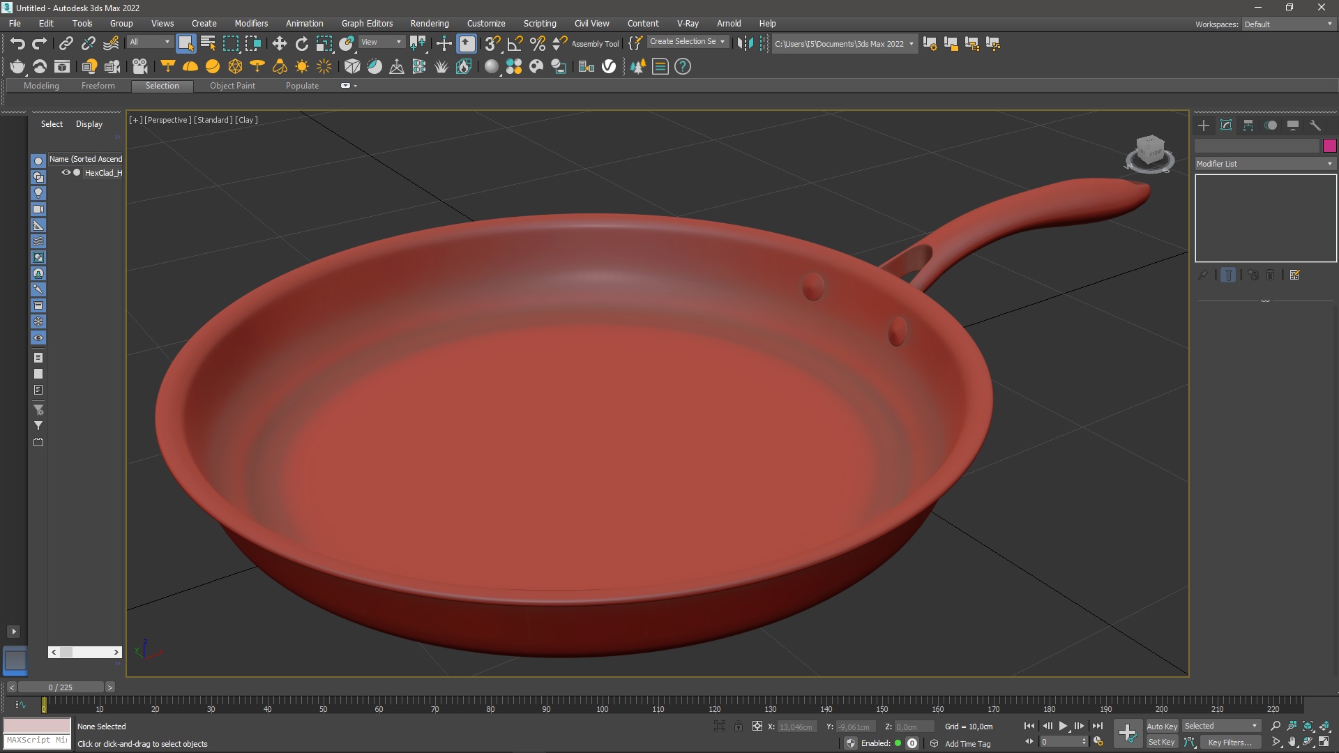Switch to the Object Paint ribbon tab
The width and height of the screenshot is (1339, 753).
[x=232, y=86]
